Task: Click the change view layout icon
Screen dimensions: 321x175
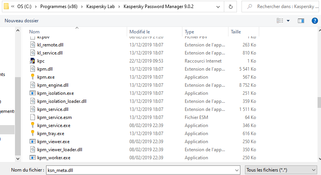Action: tap(280, 20)
